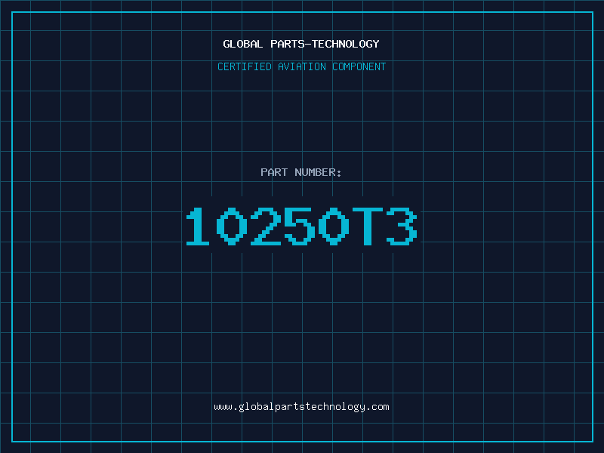Screen dimensions: 604x453
Task: Click the first 0 after the leading 1
Action: 232,226
